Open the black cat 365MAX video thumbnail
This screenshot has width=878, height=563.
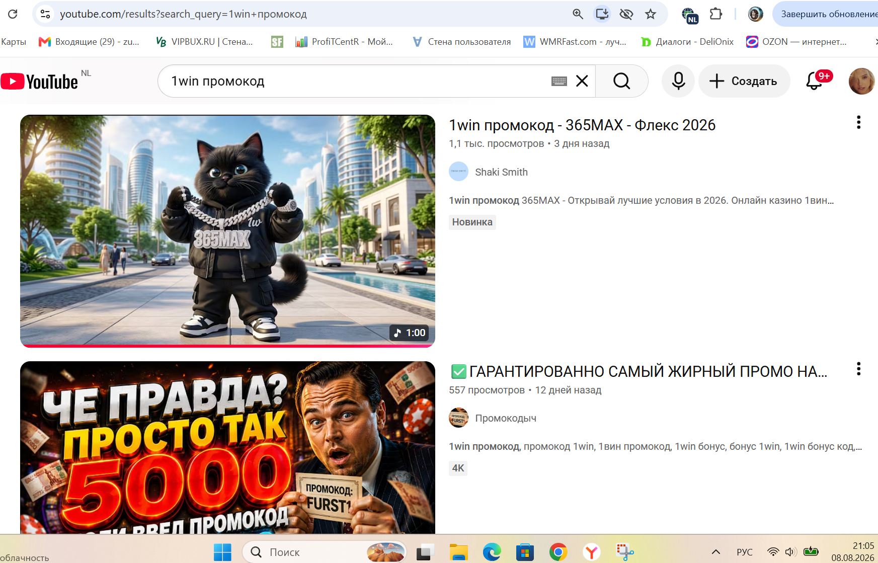pyautogui.click(x=227, y=231)
